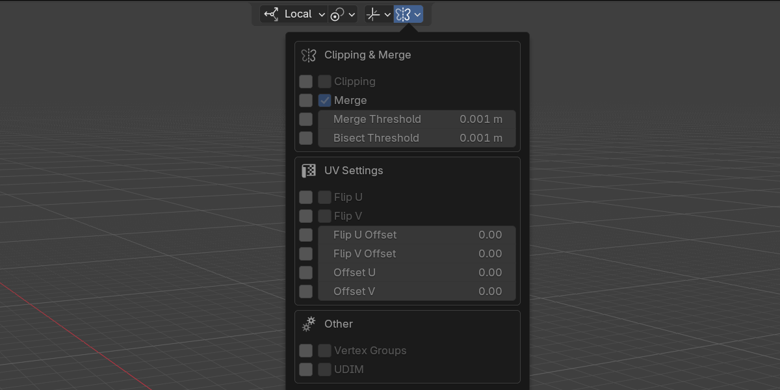Click the UV Settings checkerboard icon

click(309, 171)
